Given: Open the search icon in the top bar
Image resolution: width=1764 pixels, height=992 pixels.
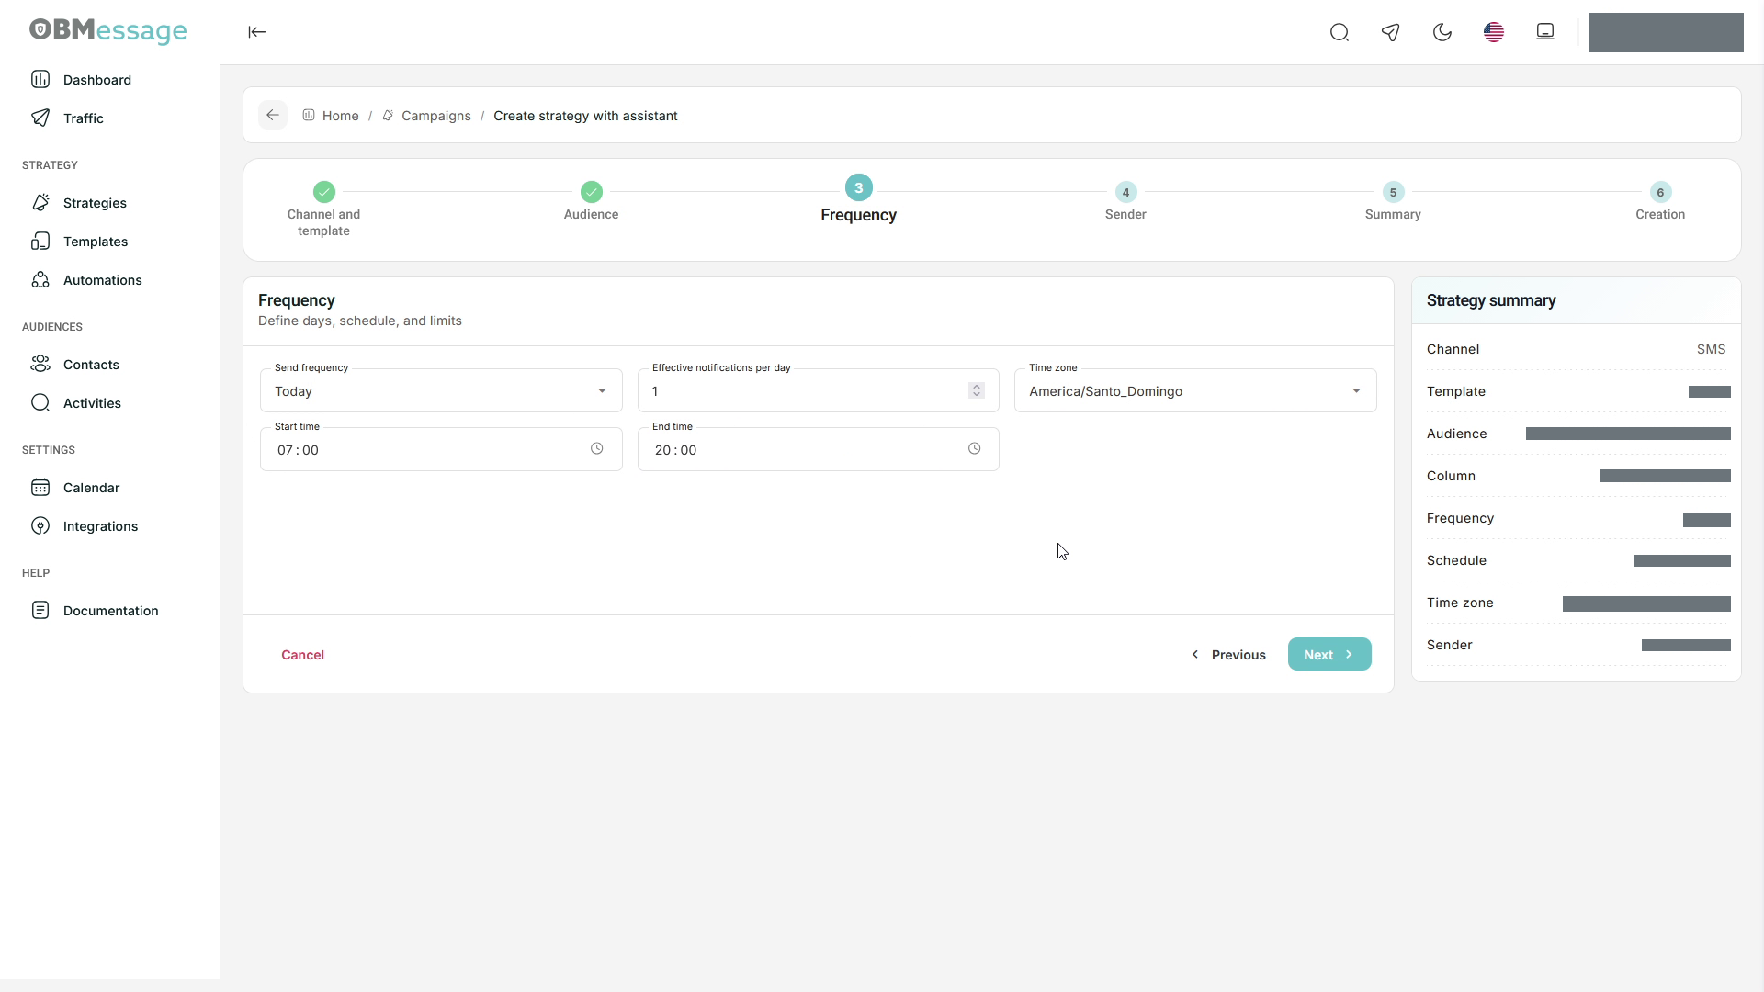Looking at the screenshot, I should (x=1340, y=33).
